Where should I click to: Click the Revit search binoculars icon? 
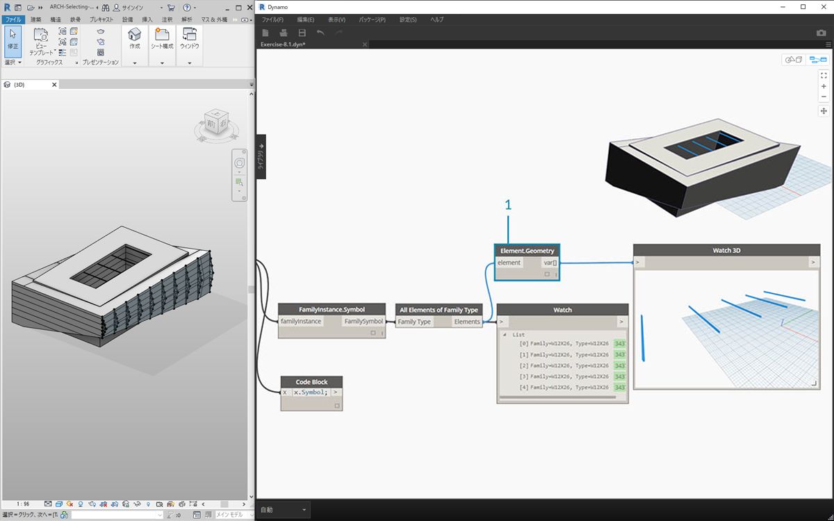tap(106, 7)
